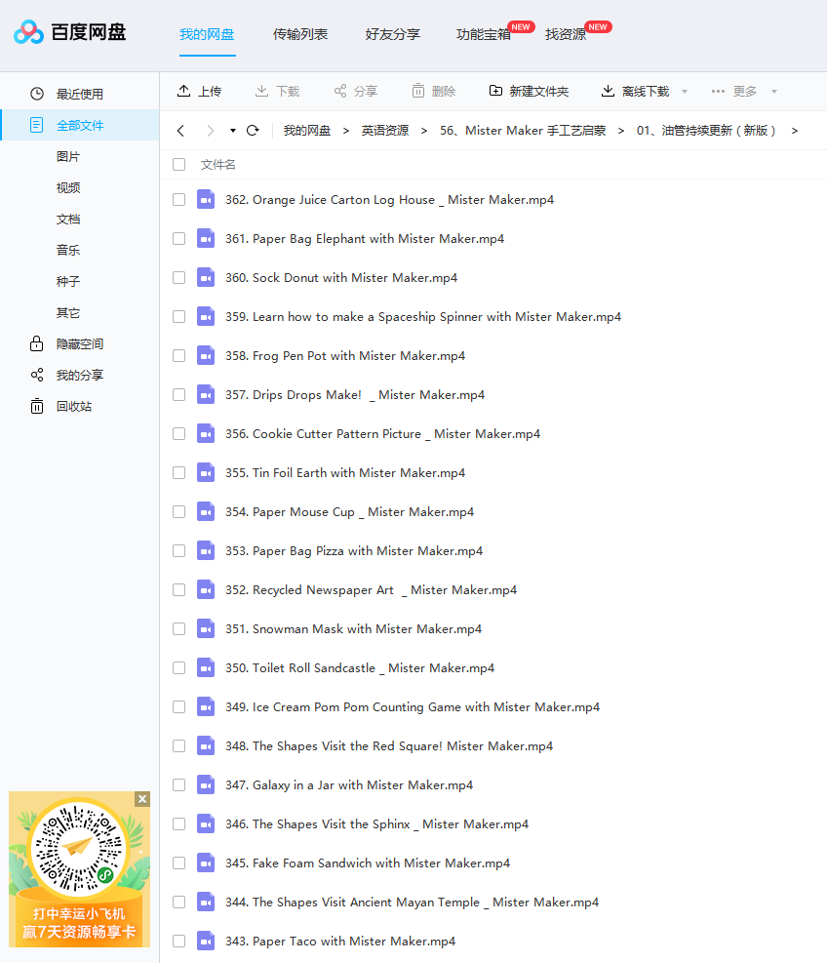Check the box for 356. Cookie Cutter Pattern
The width and height of the screenshot is (827, 963).
point(178,433)
